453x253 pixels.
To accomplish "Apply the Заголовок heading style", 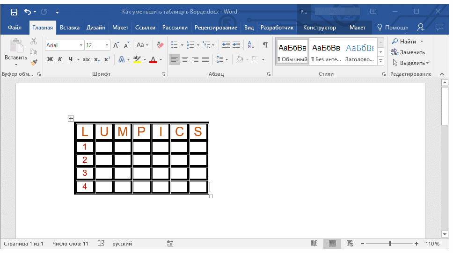I will tap(360, 51).
